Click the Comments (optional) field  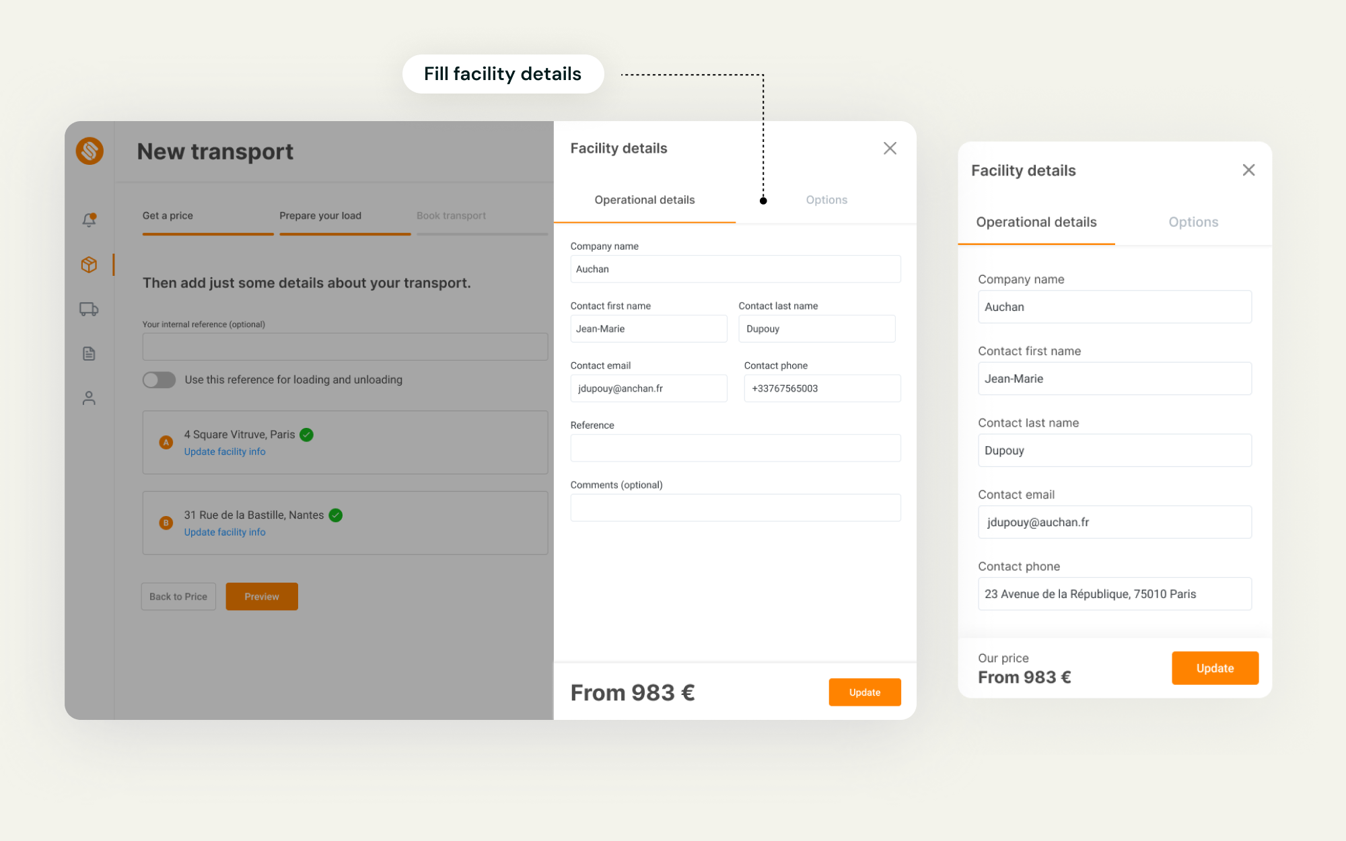736,508
